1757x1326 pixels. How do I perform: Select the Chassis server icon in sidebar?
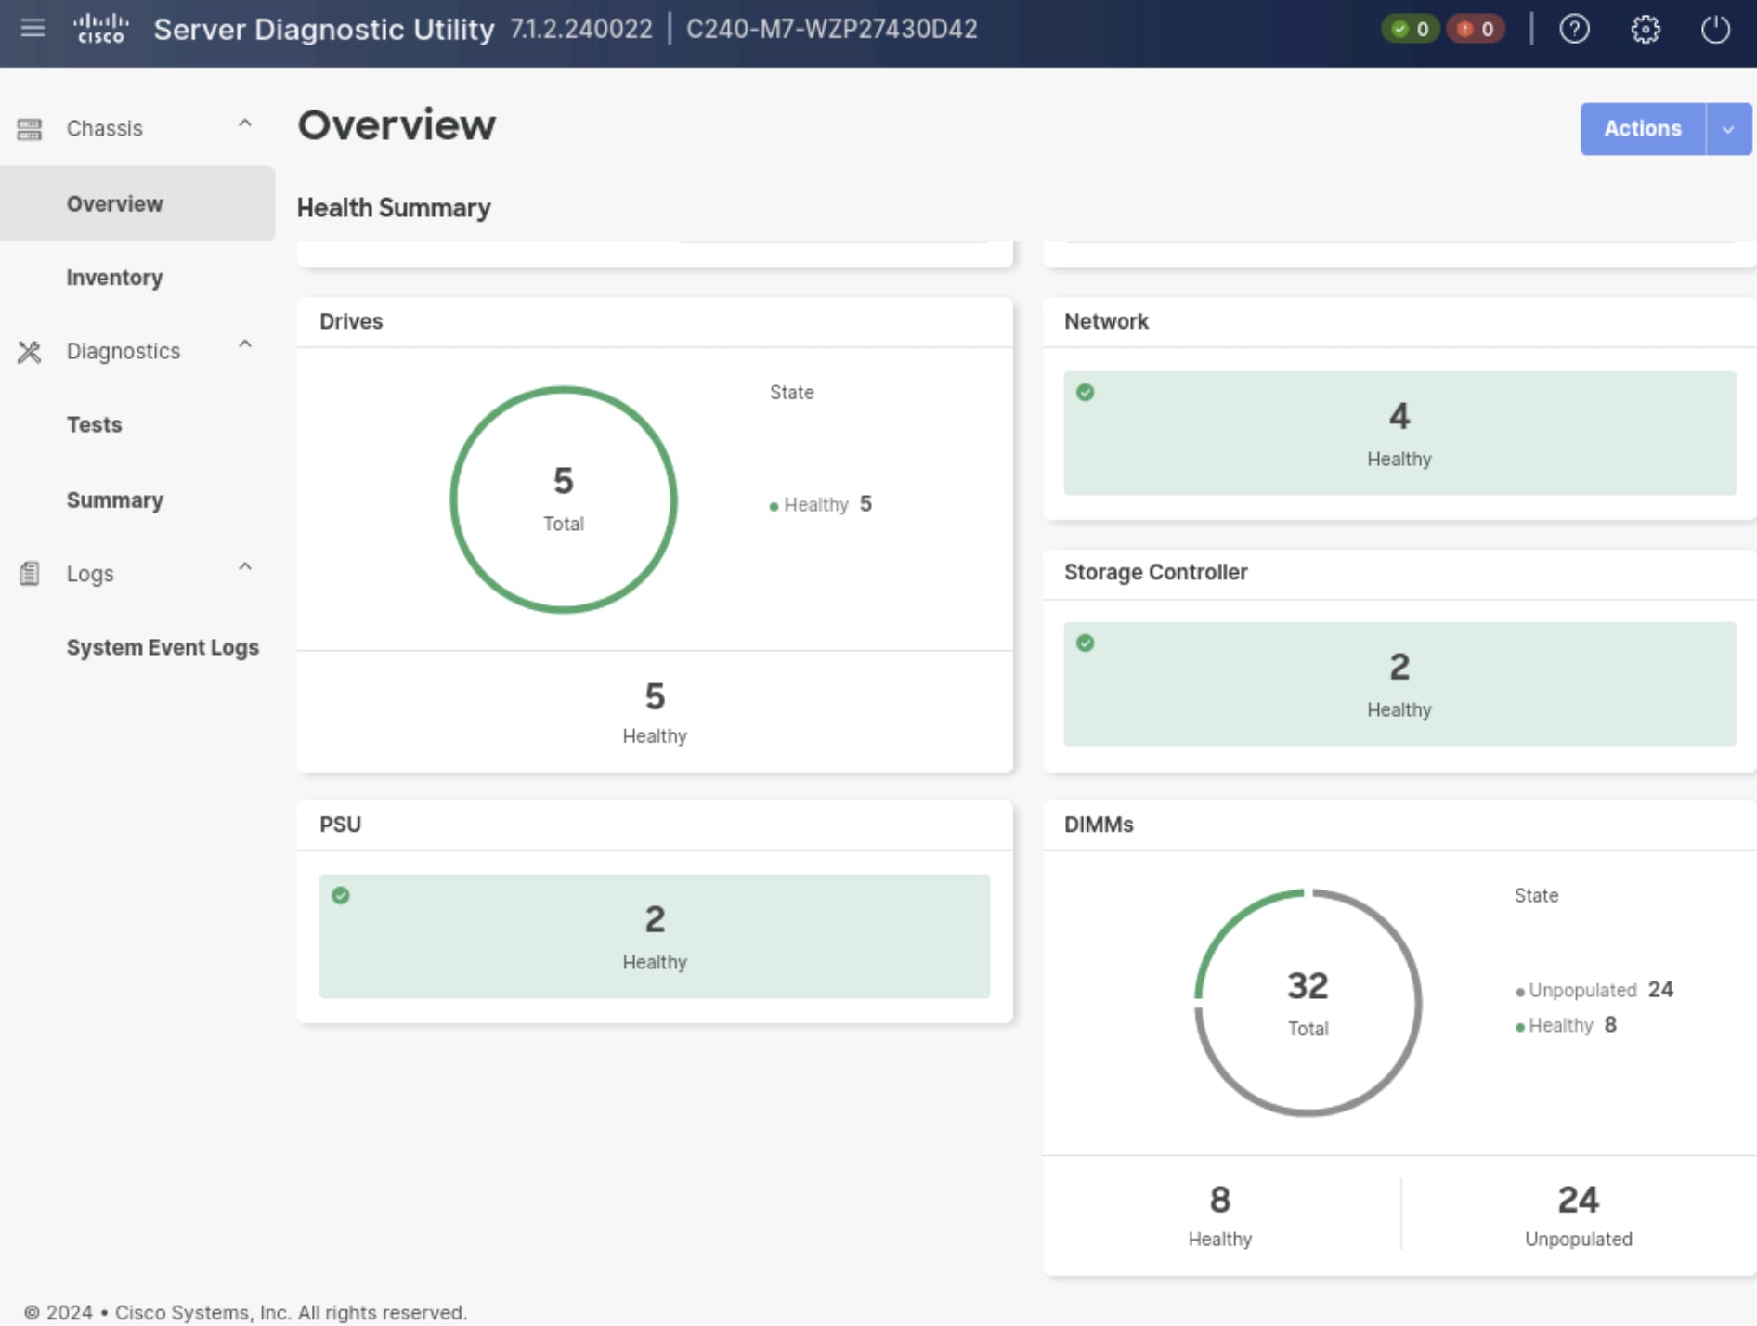(x=29, y=128)
